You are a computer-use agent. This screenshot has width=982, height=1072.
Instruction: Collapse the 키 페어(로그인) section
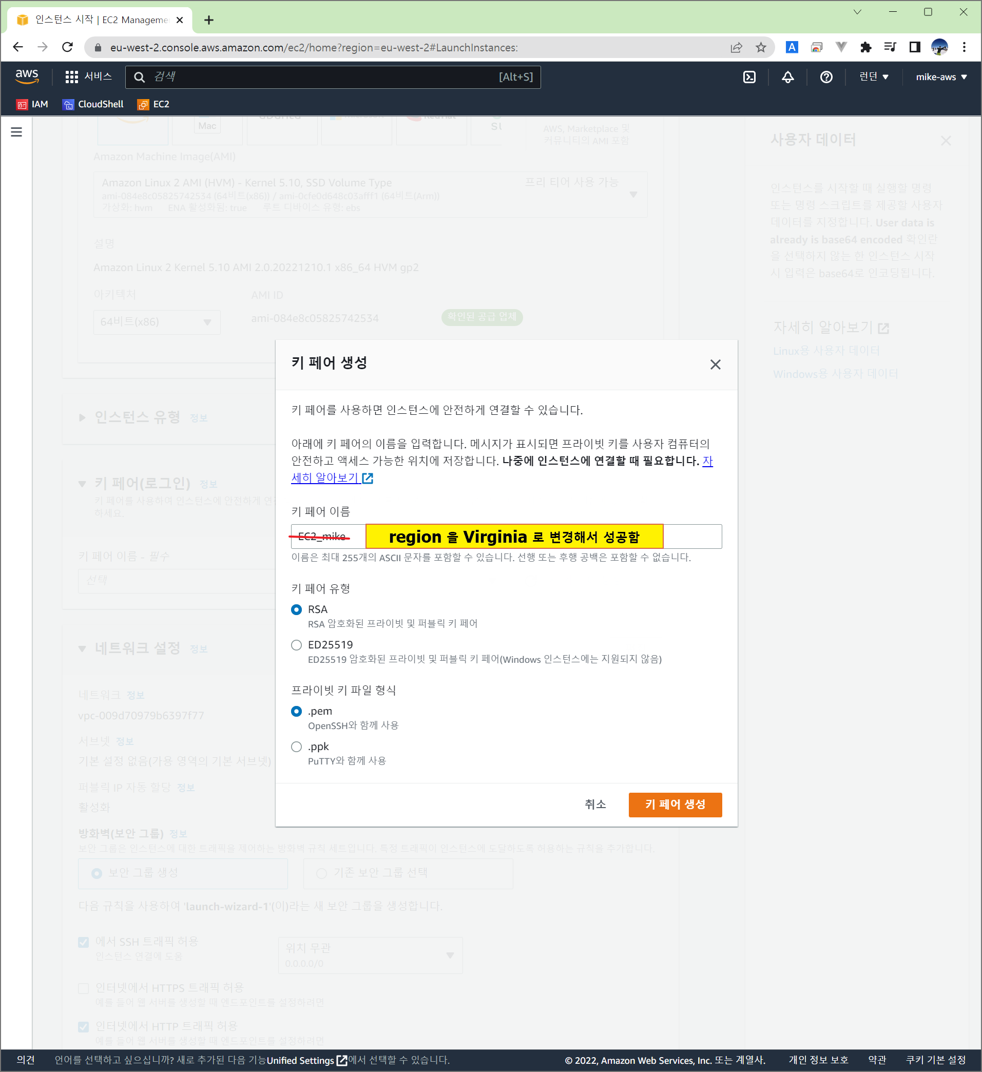click(x=82, y=484)
